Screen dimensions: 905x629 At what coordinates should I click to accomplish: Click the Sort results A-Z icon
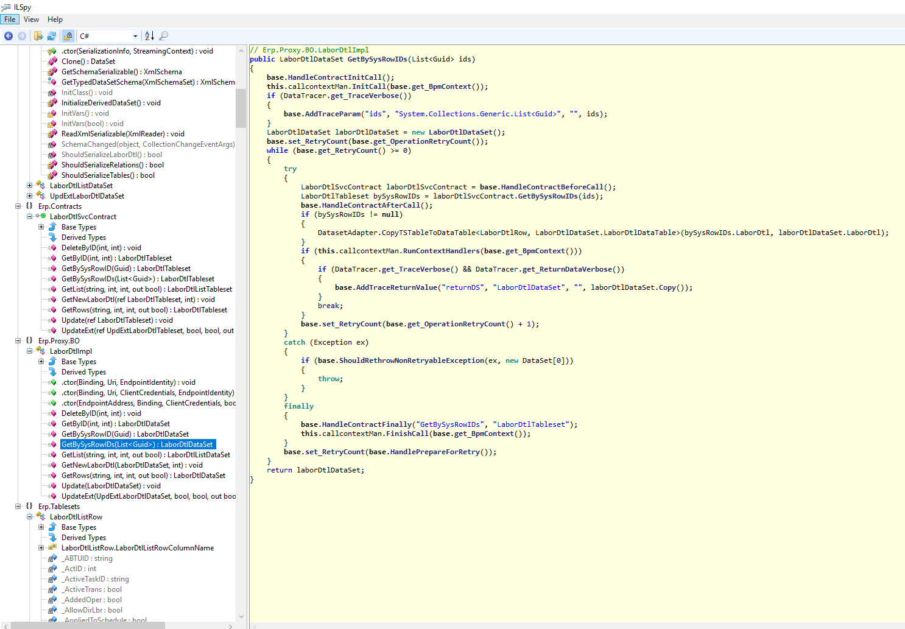tap(149, 36)
